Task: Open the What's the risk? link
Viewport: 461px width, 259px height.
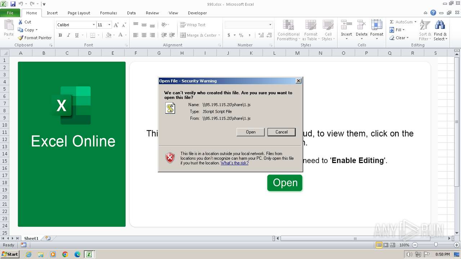Action: [235, 163]
